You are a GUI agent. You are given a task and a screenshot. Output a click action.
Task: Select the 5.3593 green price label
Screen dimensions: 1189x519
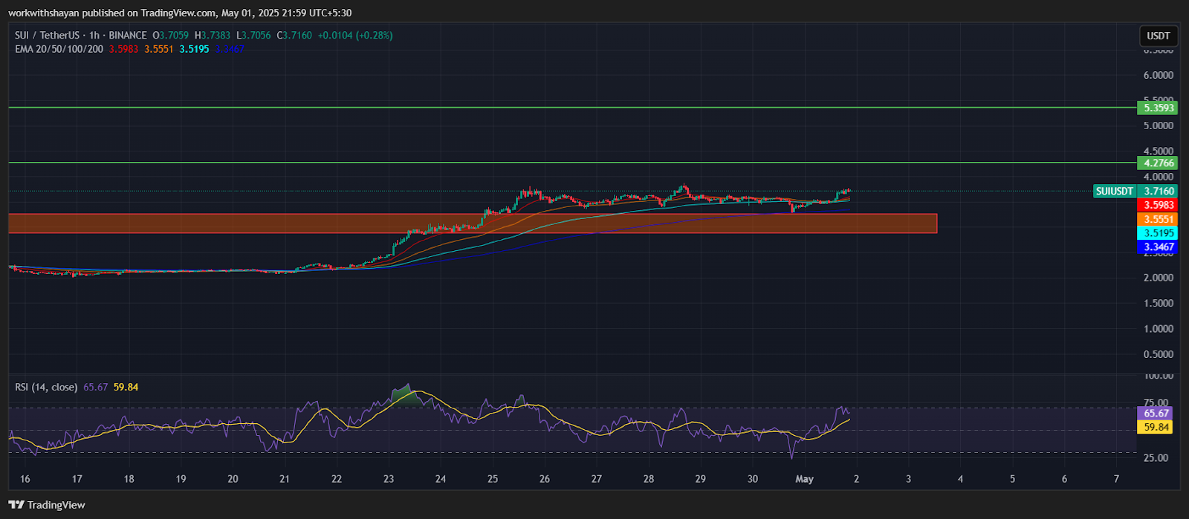pos(1158,108)
